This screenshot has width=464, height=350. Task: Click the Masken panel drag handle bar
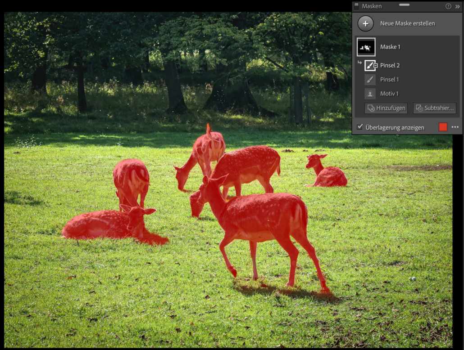coord(404,5)
